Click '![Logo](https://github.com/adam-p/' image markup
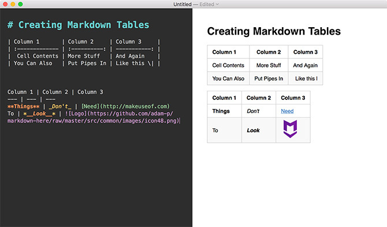Image resolution: width=387 pixels, height=227 pixels. pyautogui.click(x=119, y=113)
